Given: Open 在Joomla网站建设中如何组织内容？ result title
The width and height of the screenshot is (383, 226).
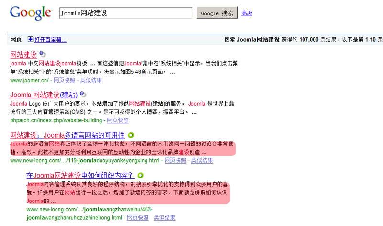Looking at the screenshot, I should 80,175.
